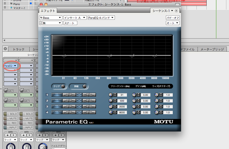Open first strip's ラッチ automation mode dropdown
Viewport: 229px width, 149px height.
pyautogui.click(x=10, y=140)
